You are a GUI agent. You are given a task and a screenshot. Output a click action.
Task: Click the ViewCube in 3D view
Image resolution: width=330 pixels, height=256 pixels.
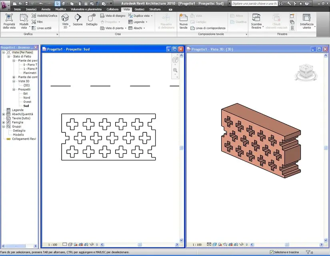(306, 72)
